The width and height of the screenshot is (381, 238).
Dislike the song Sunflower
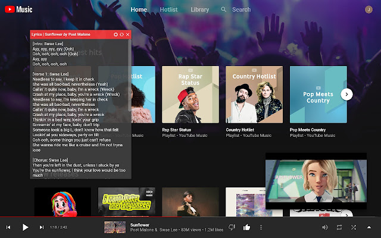(x=232, y=227)
